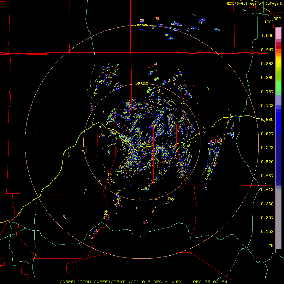Click the 0.840 scale value
The width and height of the screenshot is (284, 284).
(x=267, y=78)
